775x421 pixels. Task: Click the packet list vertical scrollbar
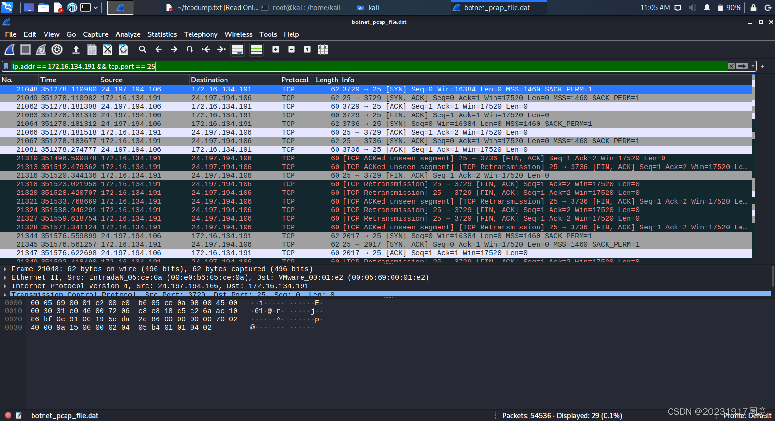tap(753, 168)
